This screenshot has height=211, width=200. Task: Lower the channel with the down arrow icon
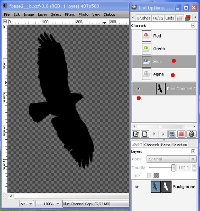pos(163,134)
